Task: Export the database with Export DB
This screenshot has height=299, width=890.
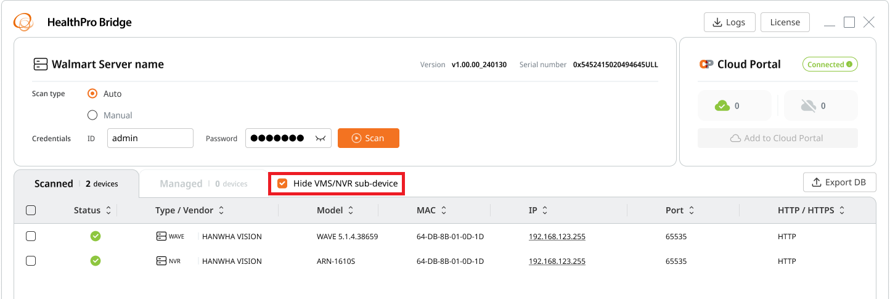Action: click(839, 182)
